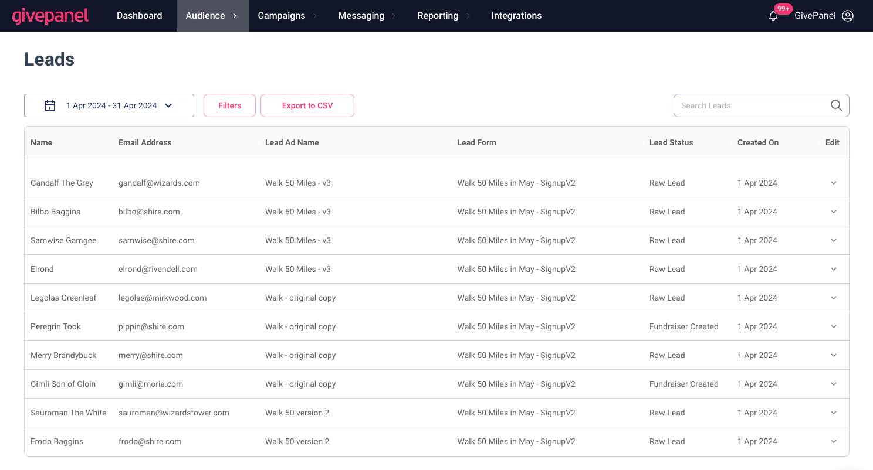Click Gandalf's Walk 50 Miles - v3 ad
The width and height of the screenshot is (873, 470).
(x=298, y=183)
